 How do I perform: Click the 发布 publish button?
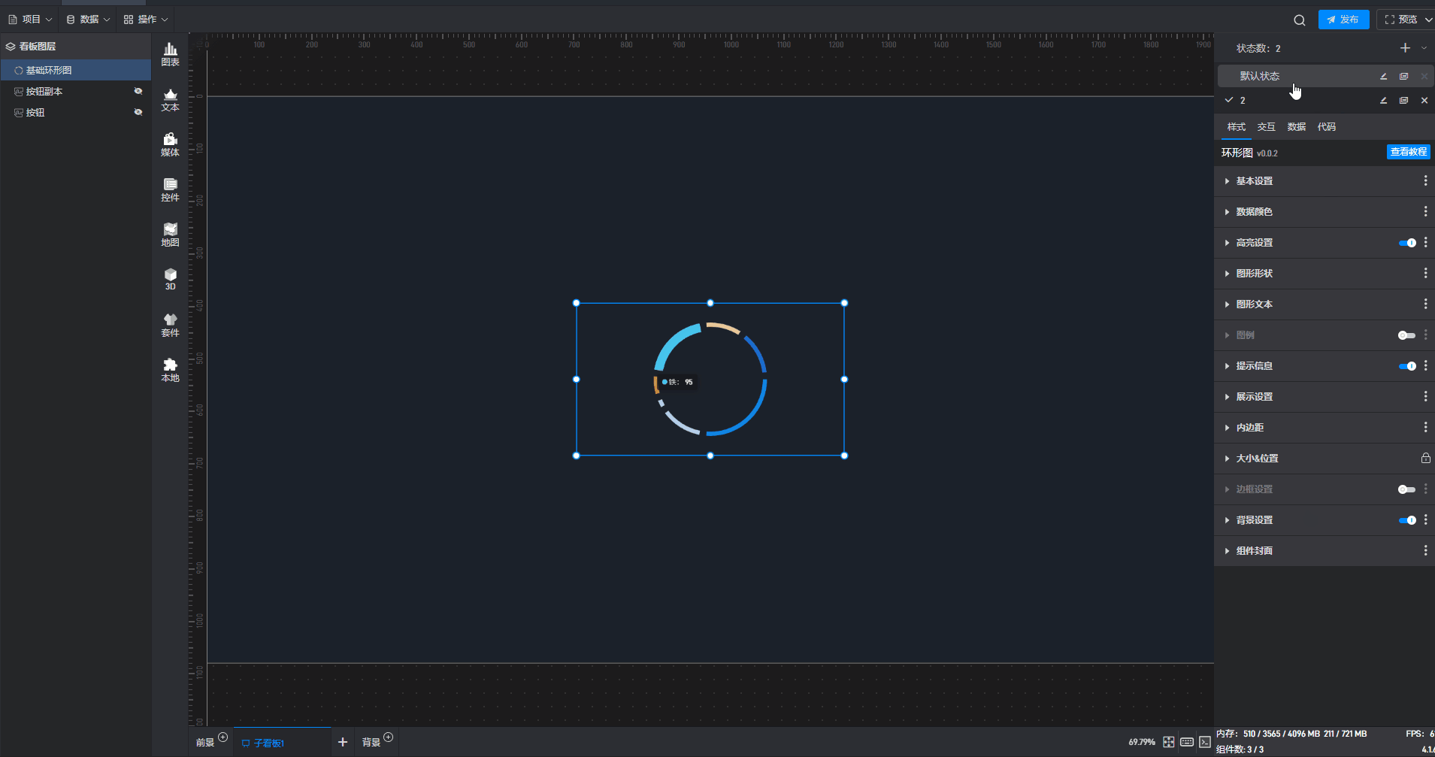pos(1343,20)
